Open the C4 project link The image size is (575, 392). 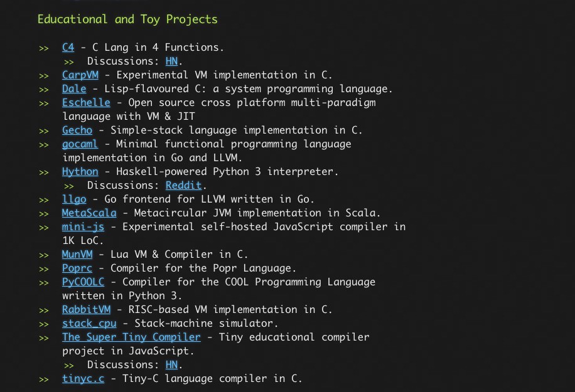(68, 48)
